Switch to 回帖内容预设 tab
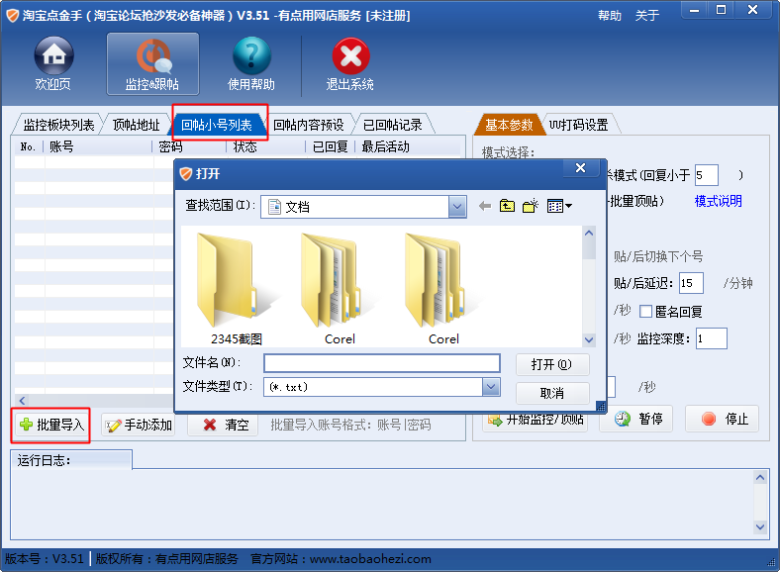This screenshot has height=572, width=780. point(309,125)
